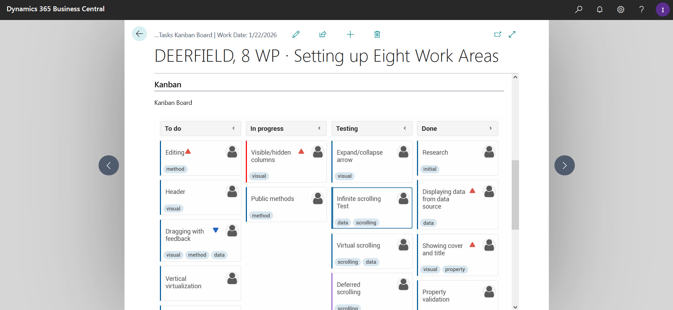
Task: Click 'method' tag on Editing card
Action: [175, 169]
